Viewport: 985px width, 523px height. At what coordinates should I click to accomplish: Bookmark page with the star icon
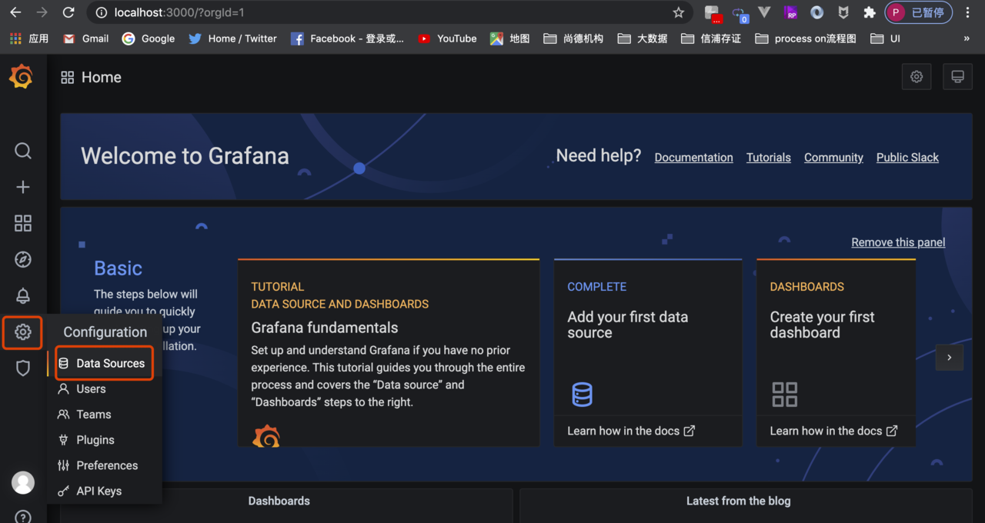pyautogui.click(x=678, y=12)
